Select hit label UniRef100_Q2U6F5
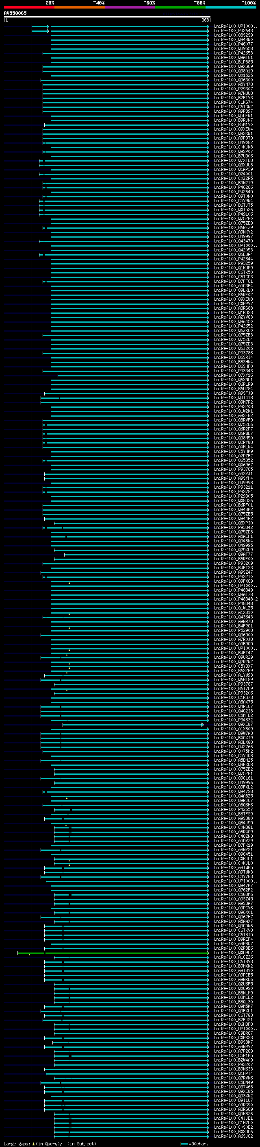 (233, 984)
